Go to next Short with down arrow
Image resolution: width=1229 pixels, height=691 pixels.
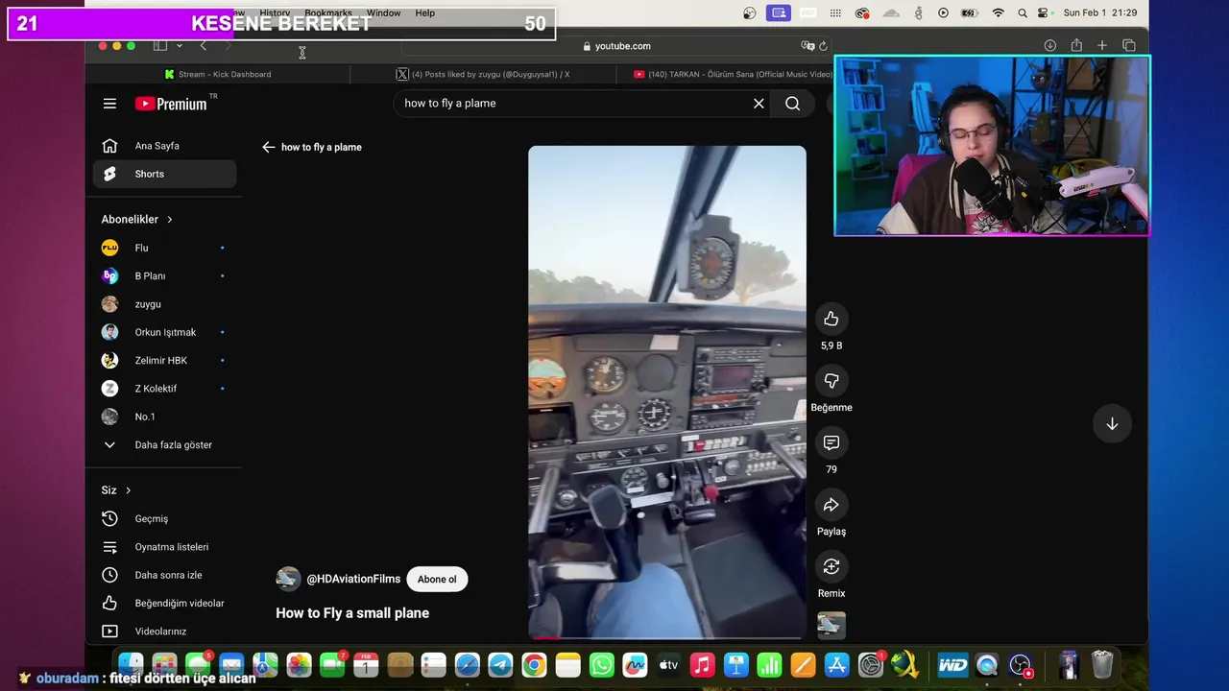coord(1112,424)
